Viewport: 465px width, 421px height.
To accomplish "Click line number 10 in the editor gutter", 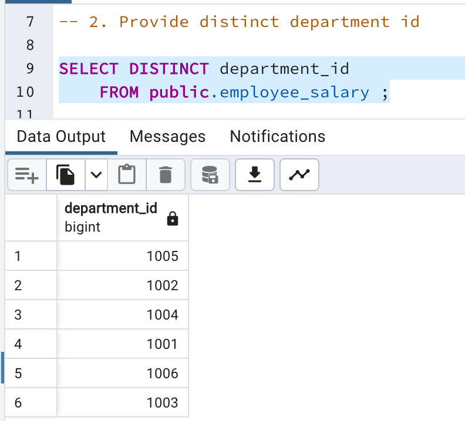I will [26, 92].
